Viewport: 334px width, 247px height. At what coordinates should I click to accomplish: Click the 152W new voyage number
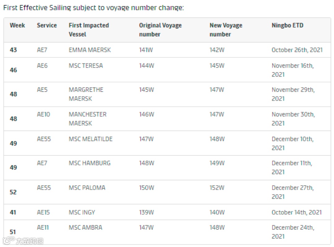pyautogui.click(x=217, y=187)
